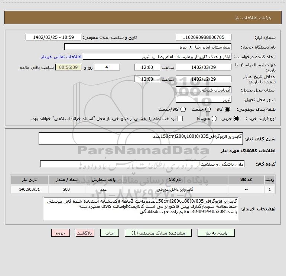
Task: Open مشاهده مدارک پیوستی (1) attachments
Action: (158, 233)
